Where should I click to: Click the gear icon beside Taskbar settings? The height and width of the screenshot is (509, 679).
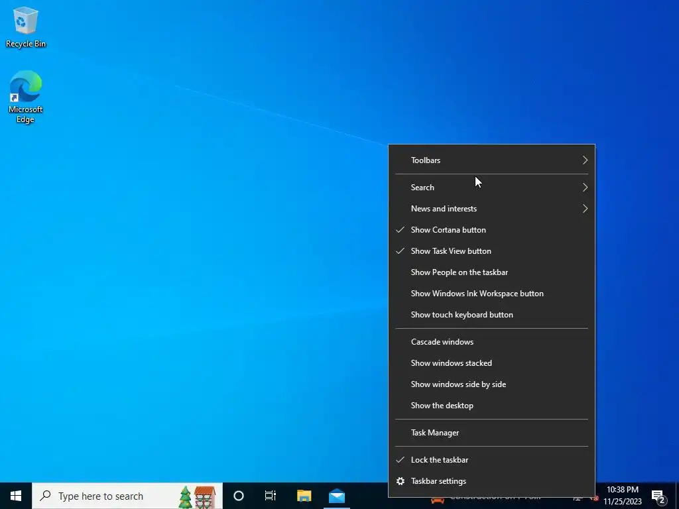pyautogui.click(x=401, y=481)
